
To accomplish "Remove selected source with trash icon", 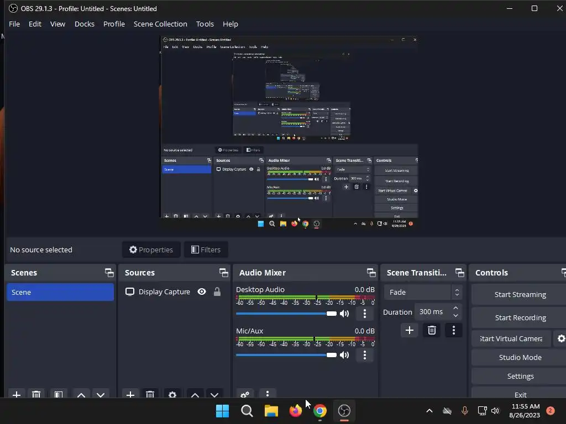I will click(x=150, y=394).
